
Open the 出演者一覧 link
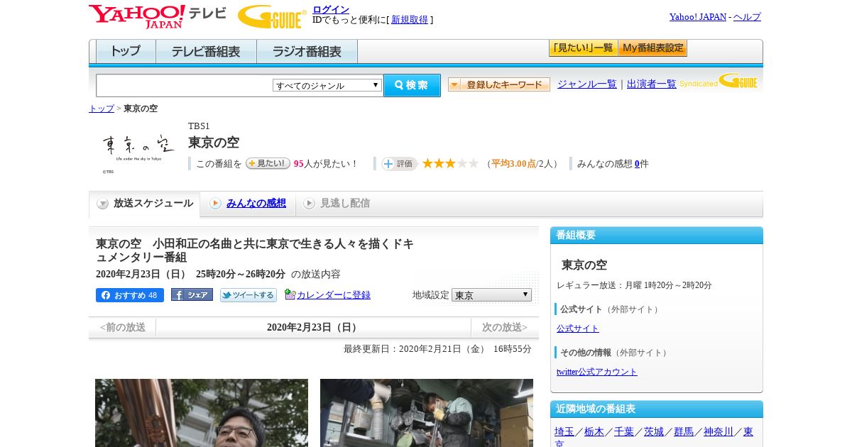[x=652, y=84]
